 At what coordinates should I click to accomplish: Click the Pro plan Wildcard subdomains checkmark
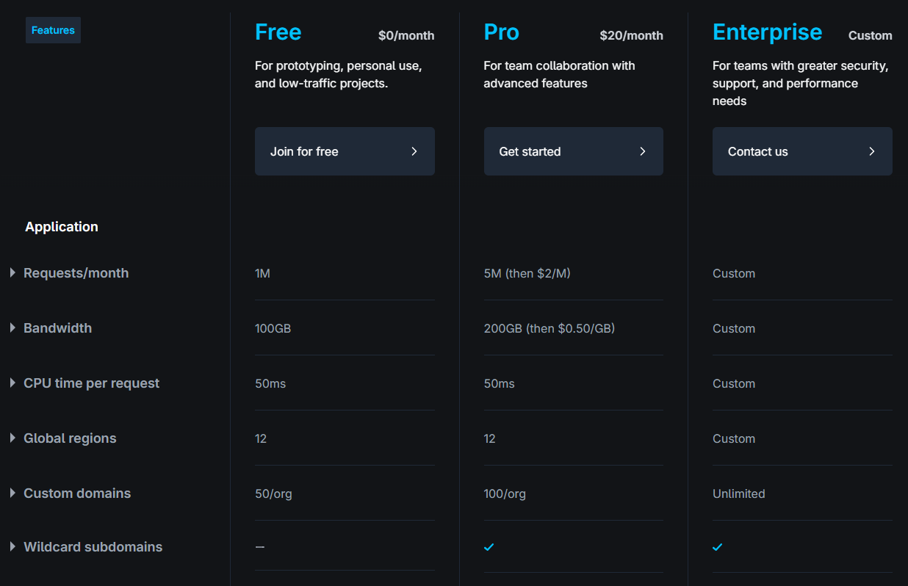[x=489, y=547]
